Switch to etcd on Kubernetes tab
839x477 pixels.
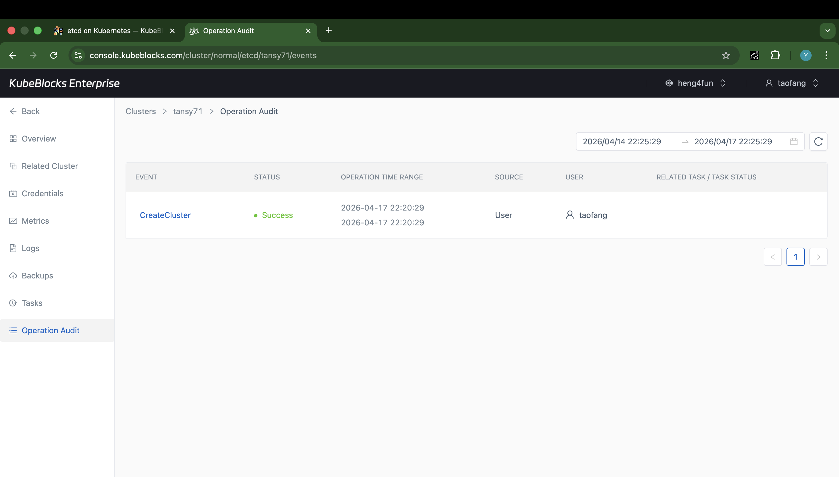(115, 31)
